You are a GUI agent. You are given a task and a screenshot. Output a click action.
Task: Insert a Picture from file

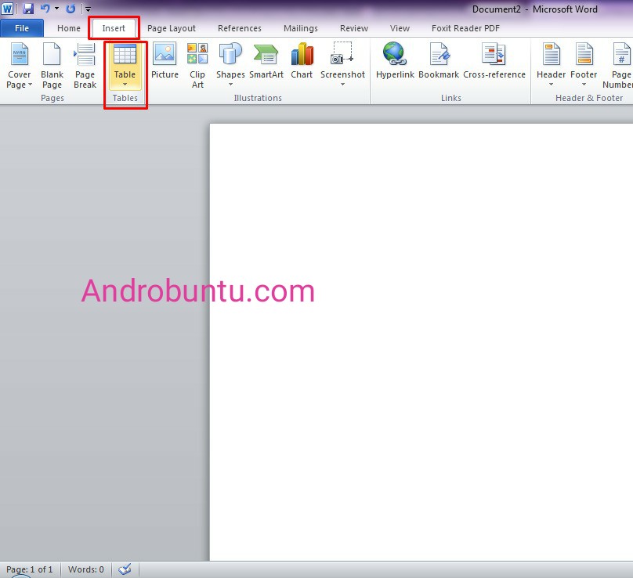pos(165,65)
